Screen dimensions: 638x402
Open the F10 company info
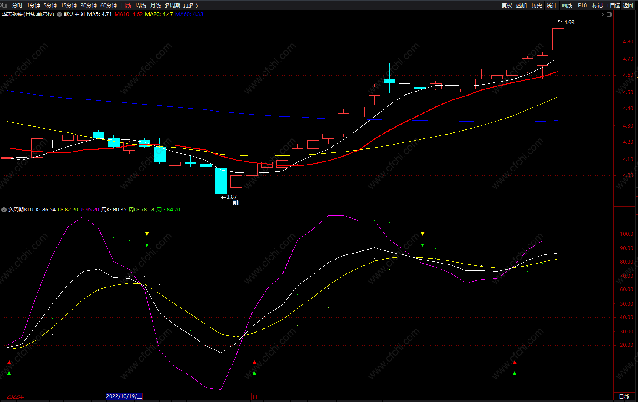point(582,5)
